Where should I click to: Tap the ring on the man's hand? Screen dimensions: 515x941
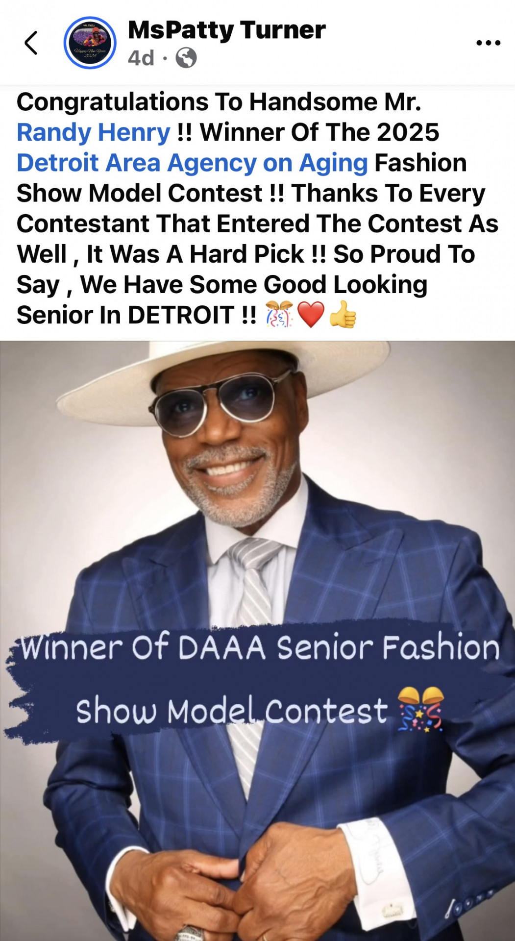point(193,933)
